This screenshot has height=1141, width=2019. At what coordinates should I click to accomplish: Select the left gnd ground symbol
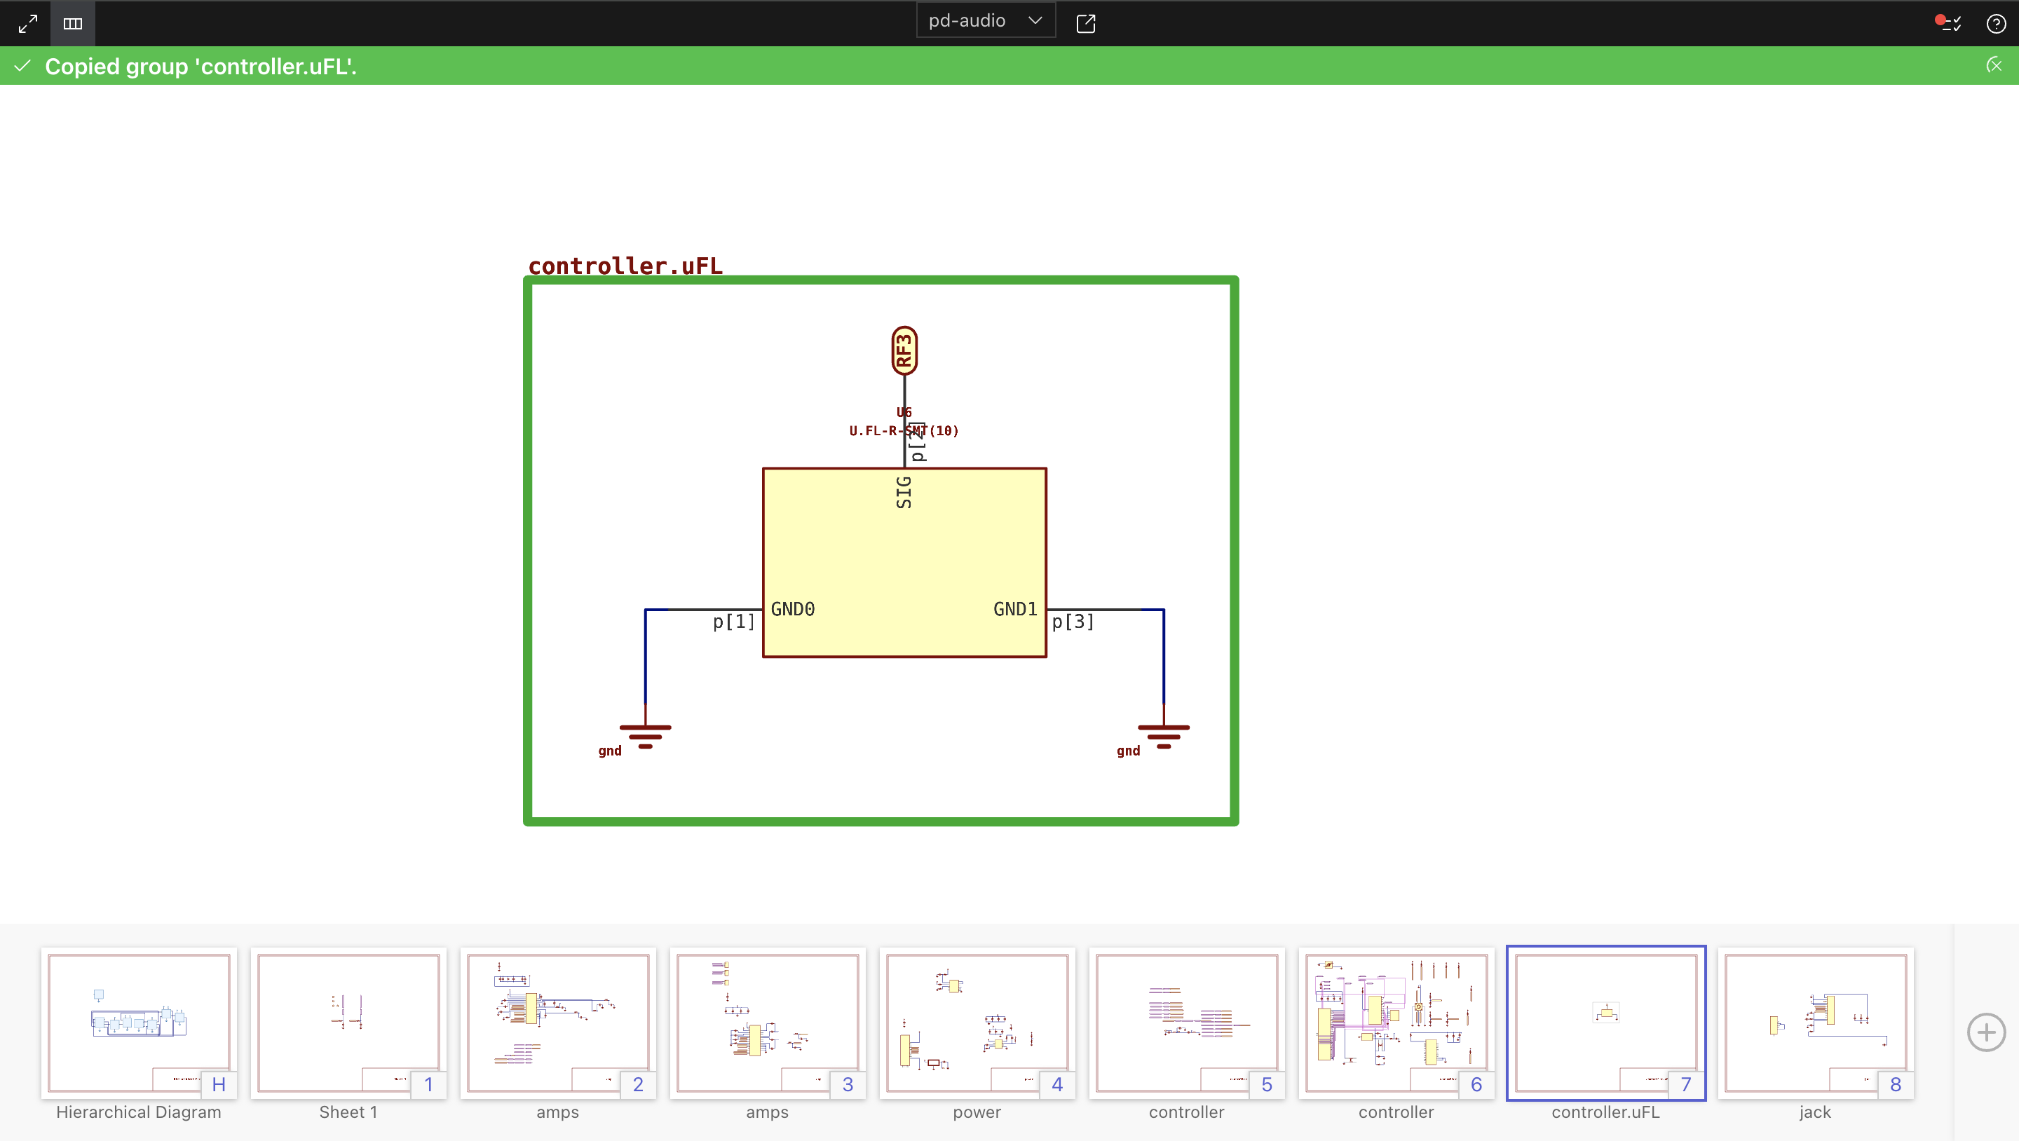[644, 735]
